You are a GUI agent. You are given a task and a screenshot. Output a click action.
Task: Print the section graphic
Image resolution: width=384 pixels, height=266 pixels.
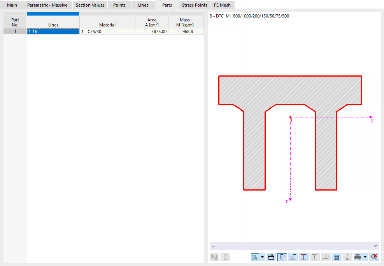coord(358,257)
